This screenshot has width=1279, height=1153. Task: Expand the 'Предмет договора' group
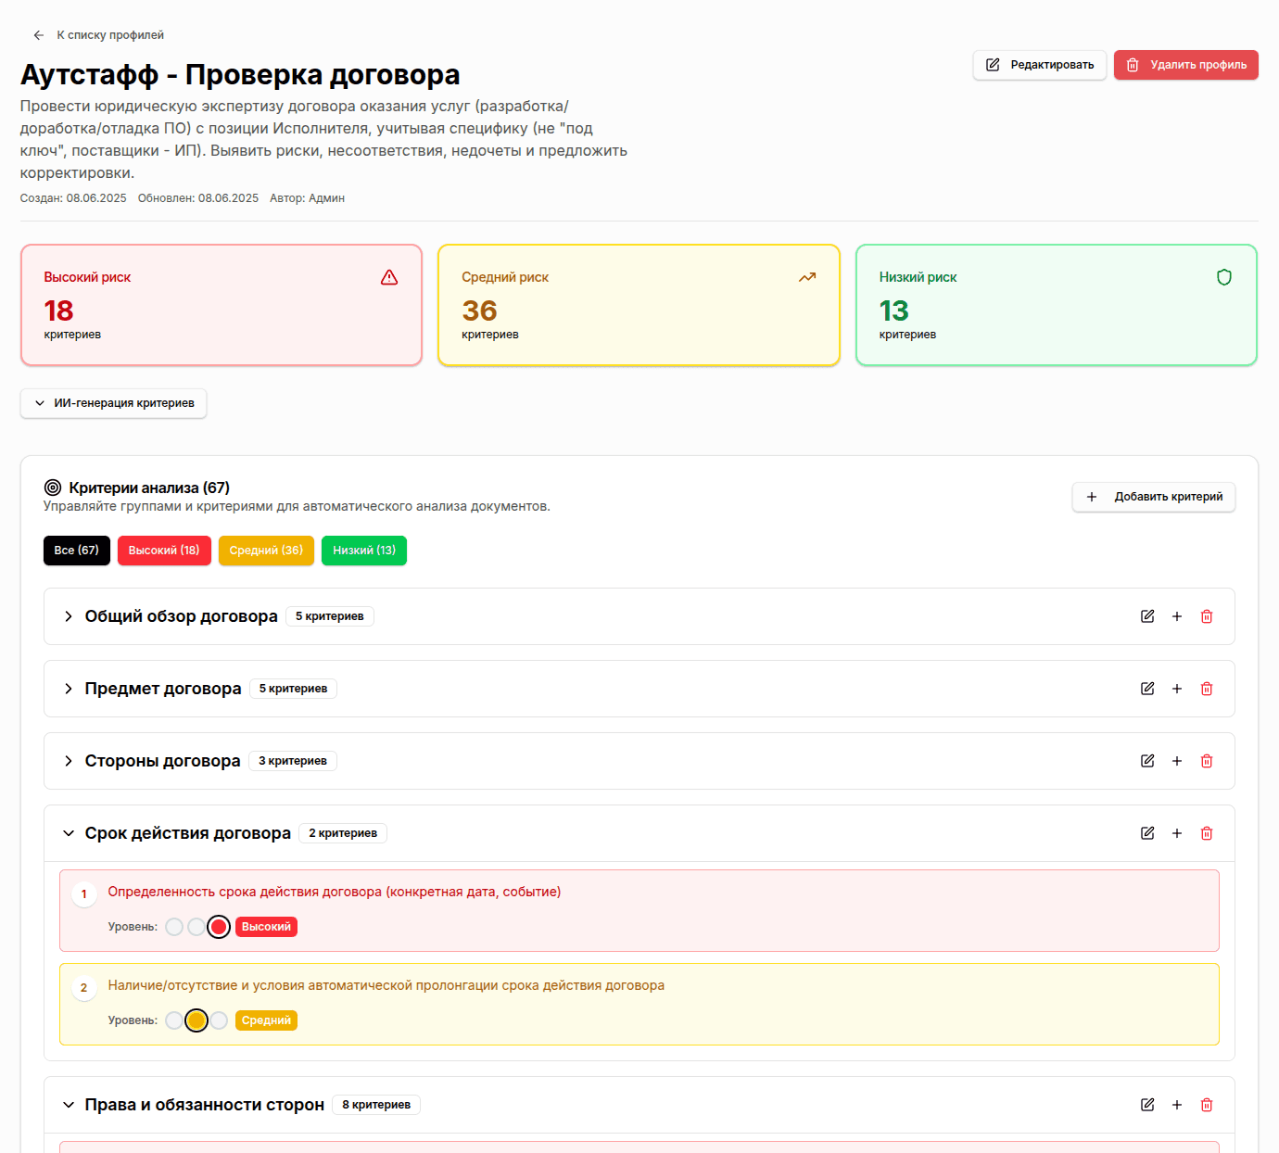click(69, 689)
